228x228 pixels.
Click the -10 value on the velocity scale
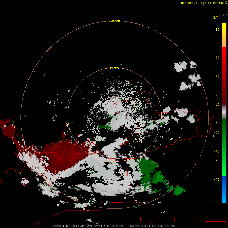click(217, 123)
